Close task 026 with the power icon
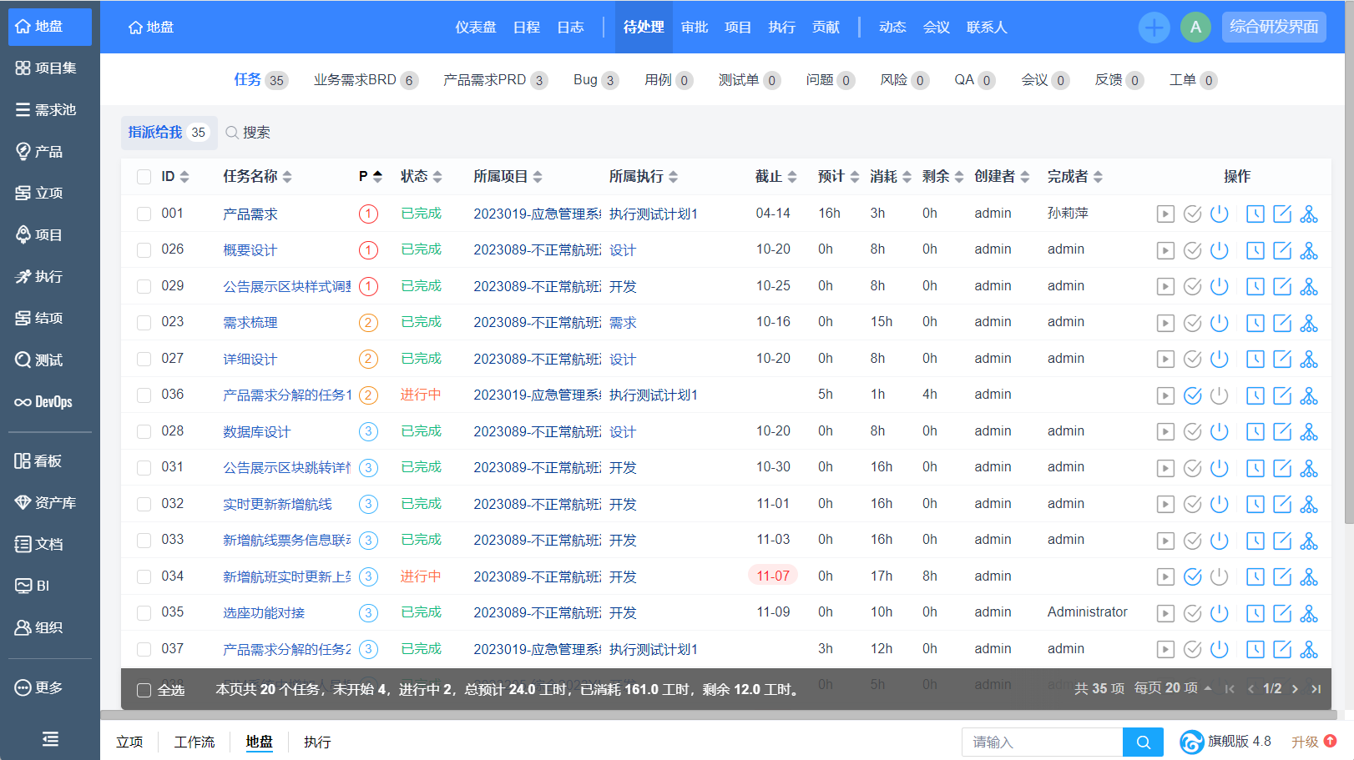Viewport: 1354px width, 760px height. click(1220, 250)
